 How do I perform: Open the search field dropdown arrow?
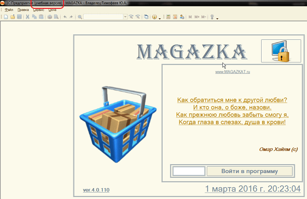pos(125,17)
